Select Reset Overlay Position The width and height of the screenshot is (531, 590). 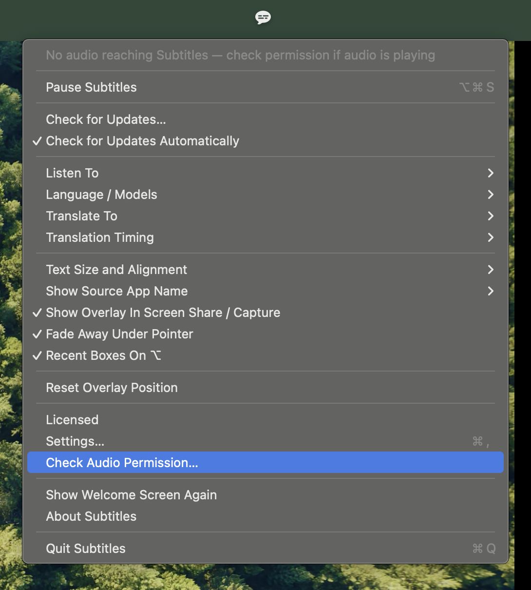(x=265, y=388)
